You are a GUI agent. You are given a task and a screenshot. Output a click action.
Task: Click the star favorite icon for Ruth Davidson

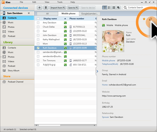[x=144, y=19]
